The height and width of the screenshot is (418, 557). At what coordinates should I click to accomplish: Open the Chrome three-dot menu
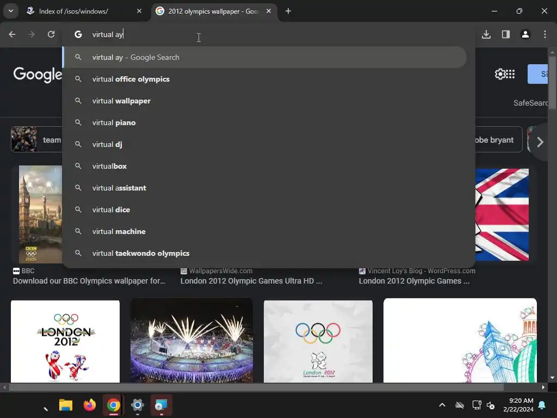coord(545,34)
